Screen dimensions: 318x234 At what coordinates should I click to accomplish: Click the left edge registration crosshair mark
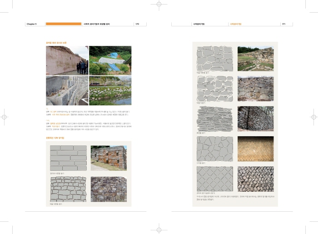(x=4, y=117)
